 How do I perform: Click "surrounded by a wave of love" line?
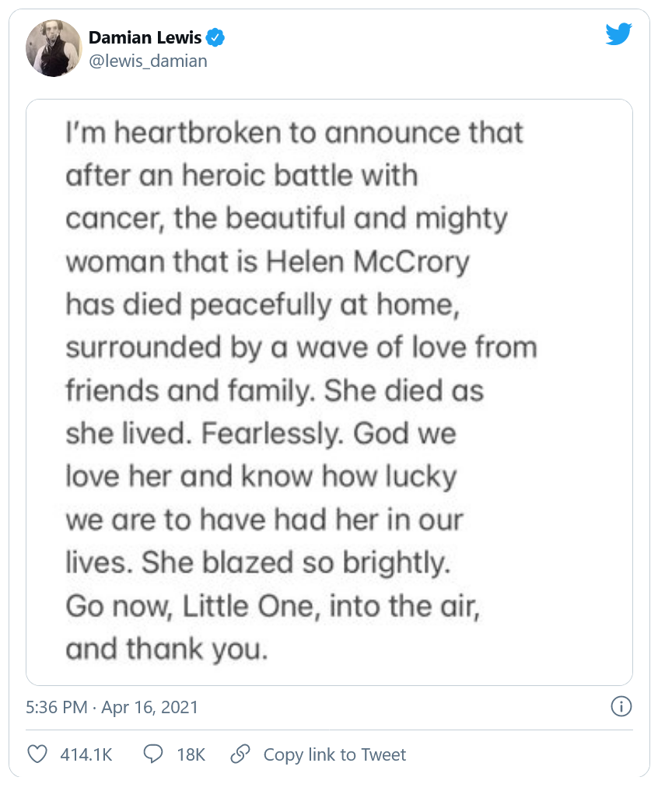[x=301, y=348]
